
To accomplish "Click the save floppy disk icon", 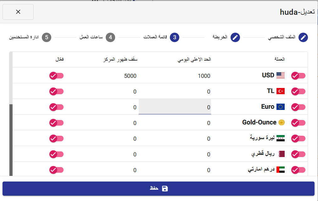I will [x=165, y=189].
